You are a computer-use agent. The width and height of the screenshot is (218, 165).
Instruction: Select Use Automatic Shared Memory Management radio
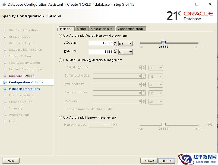pos(60,36)
